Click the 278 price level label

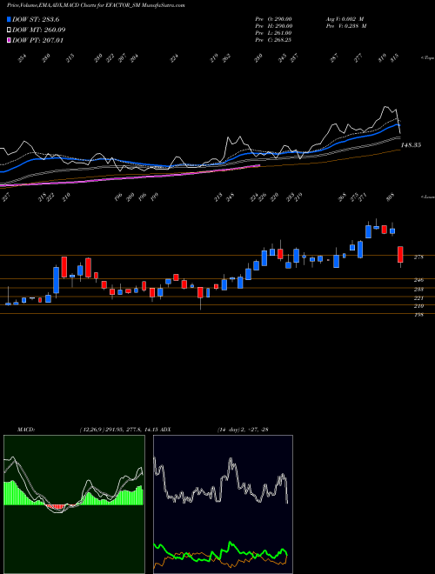(x=418, y=257)
